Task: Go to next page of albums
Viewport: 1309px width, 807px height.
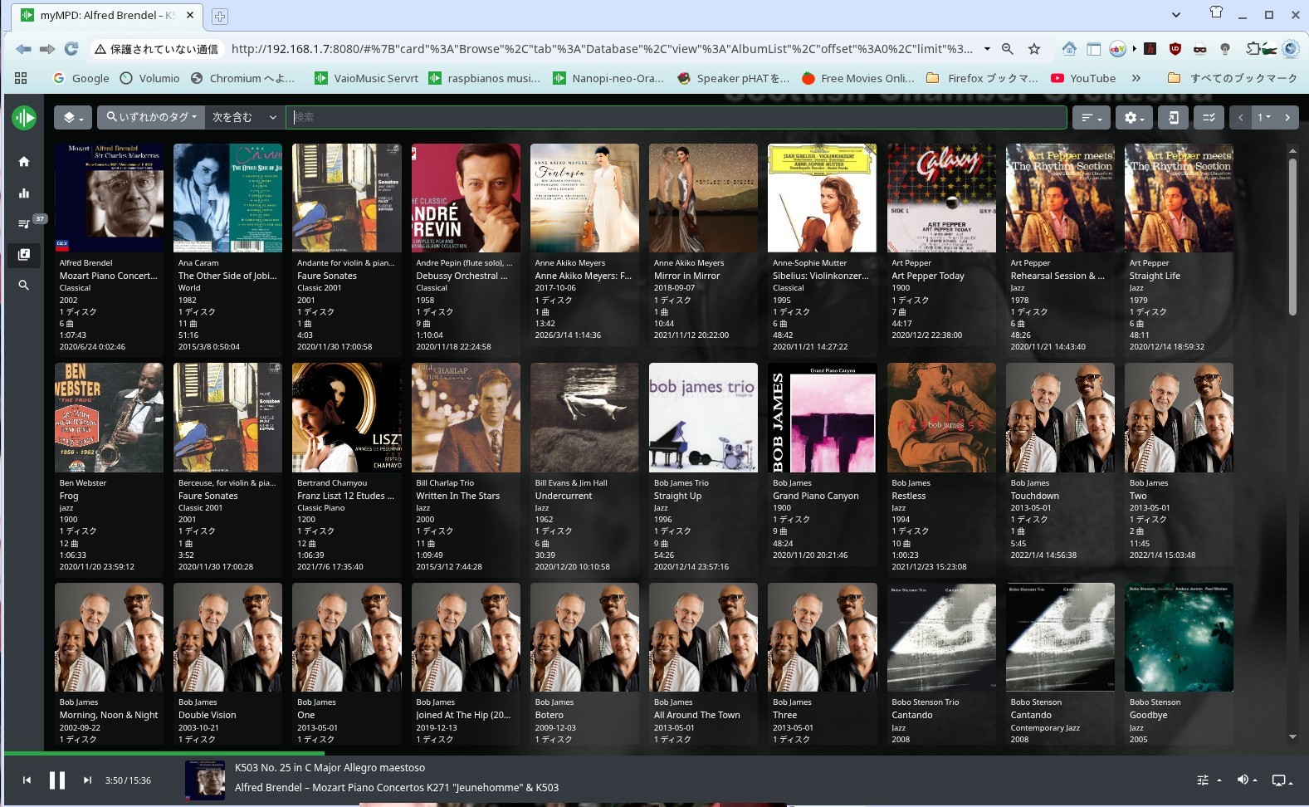Action: coord(1287,118)
